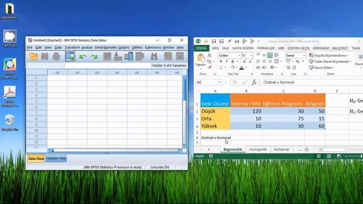Click the Go to variable icon in SPSS
Image resolution: width=363 pixels, height=204 pixels.
point(118,56)
